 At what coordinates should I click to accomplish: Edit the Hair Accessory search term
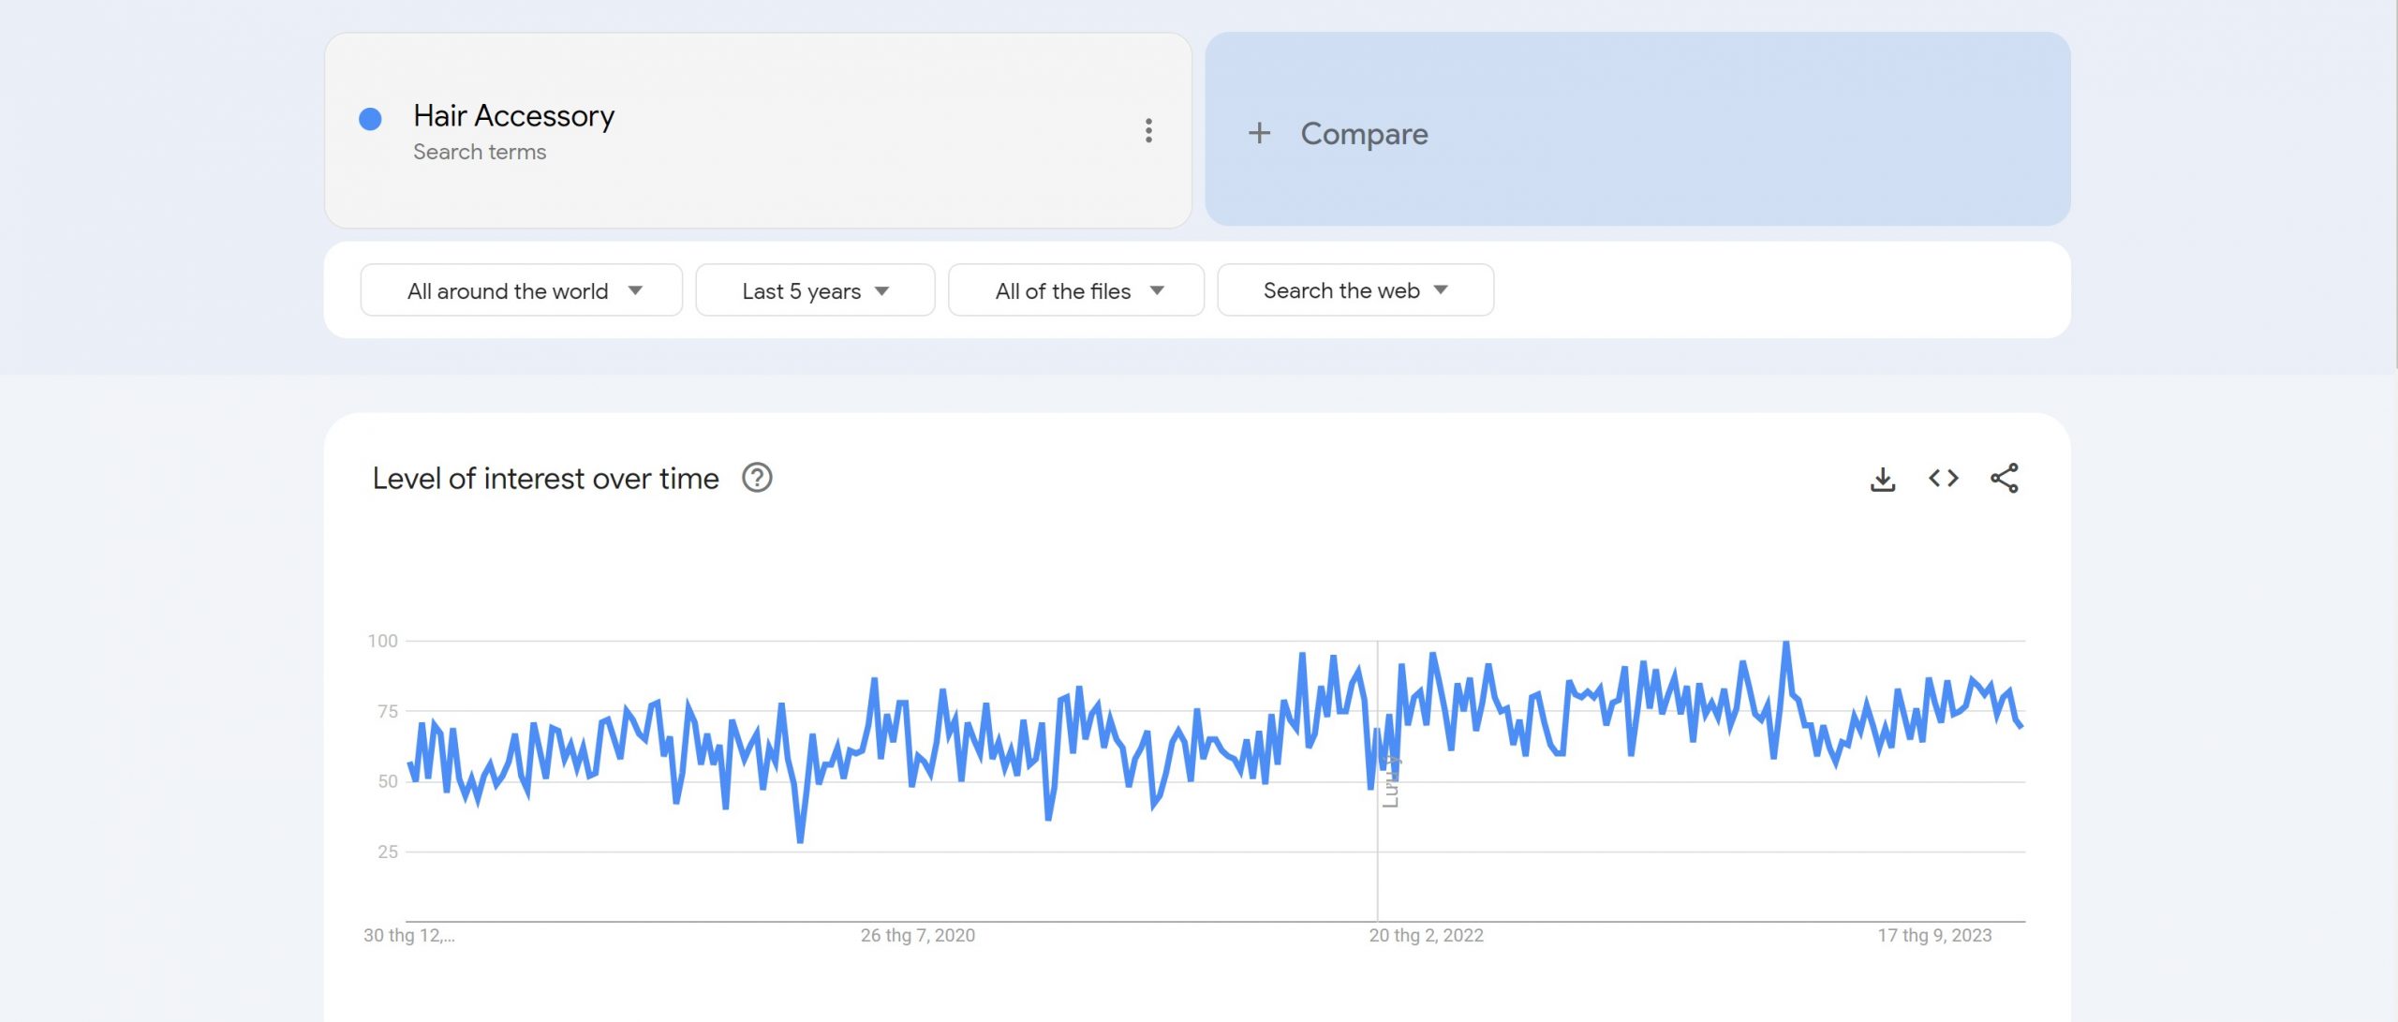513,116
